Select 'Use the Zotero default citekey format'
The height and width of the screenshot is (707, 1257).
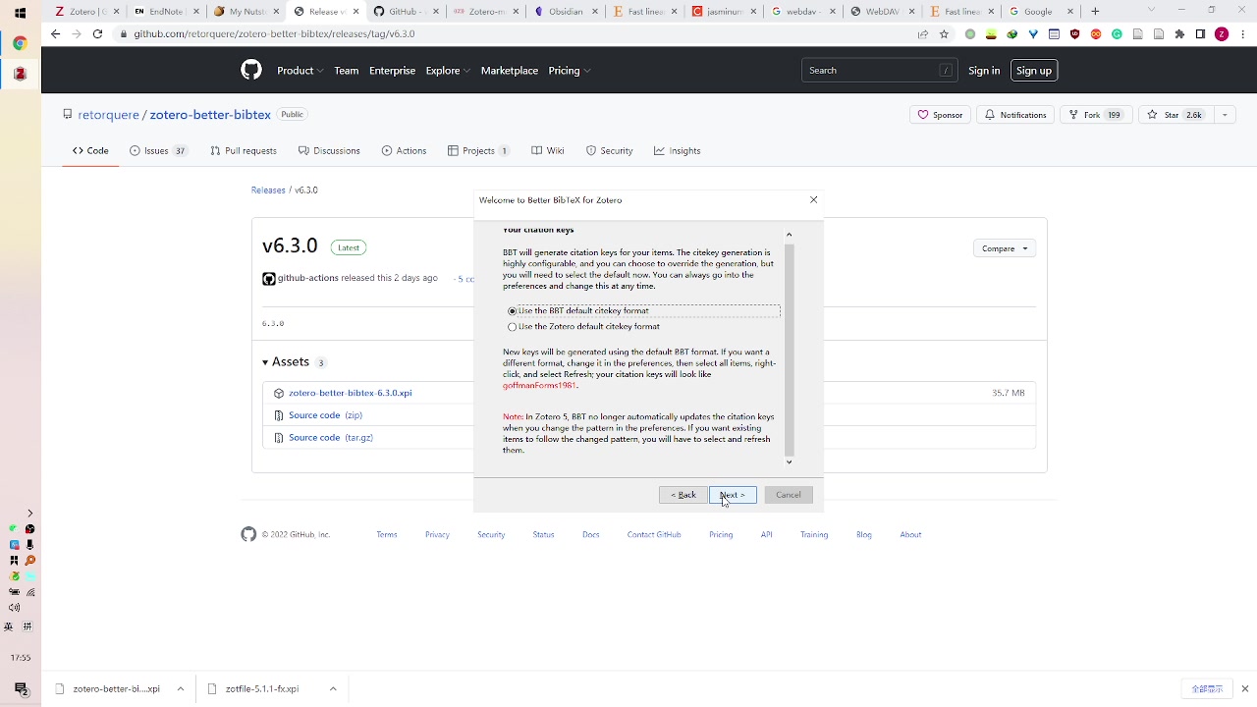(x=512, y=327)
